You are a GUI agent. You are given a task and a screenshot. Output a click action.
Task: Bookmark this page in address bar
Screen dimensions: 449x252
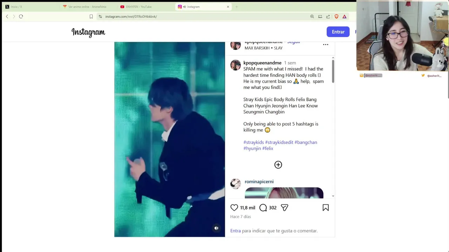[91, 16]
